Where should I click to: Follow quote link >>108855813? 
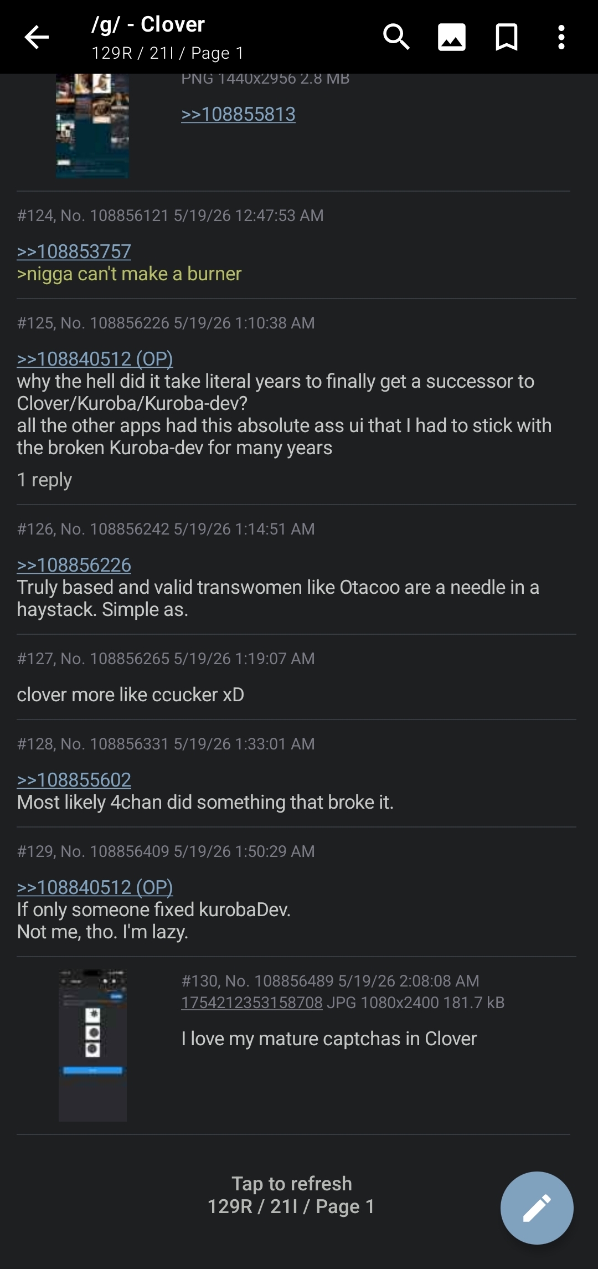tap(238, 114)
